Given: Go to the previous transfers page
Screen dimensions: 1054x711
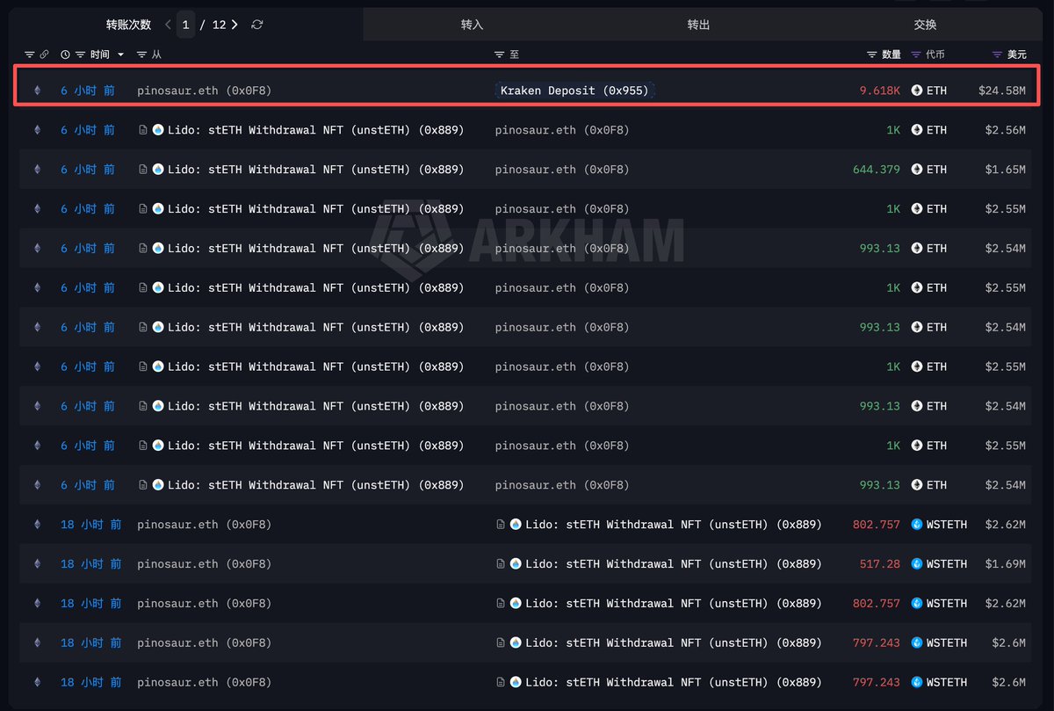Looking at the screenshot, I should click(x=168, y=25).
